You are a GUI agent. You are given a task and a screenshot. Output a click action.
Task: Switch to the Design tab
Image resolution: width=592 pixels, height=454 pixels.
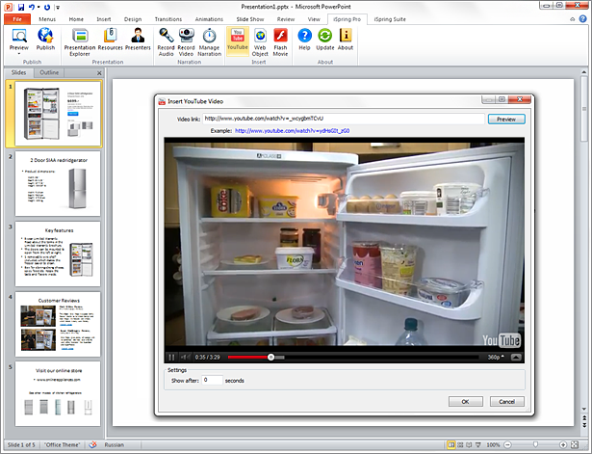click(133, 19)
